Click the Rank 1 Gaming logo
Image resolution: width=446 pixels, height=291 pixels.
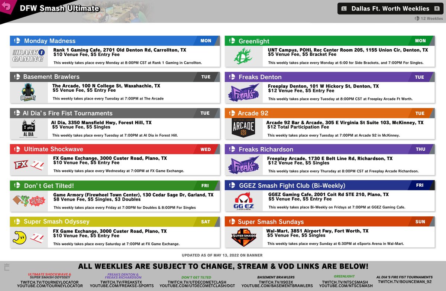pos(29,56)
